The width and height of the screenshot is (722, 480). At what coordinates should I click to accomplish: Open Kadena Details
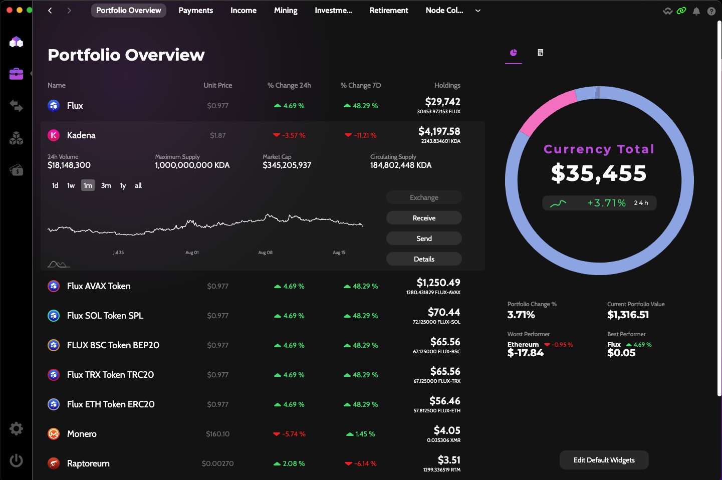pos(424,259)
